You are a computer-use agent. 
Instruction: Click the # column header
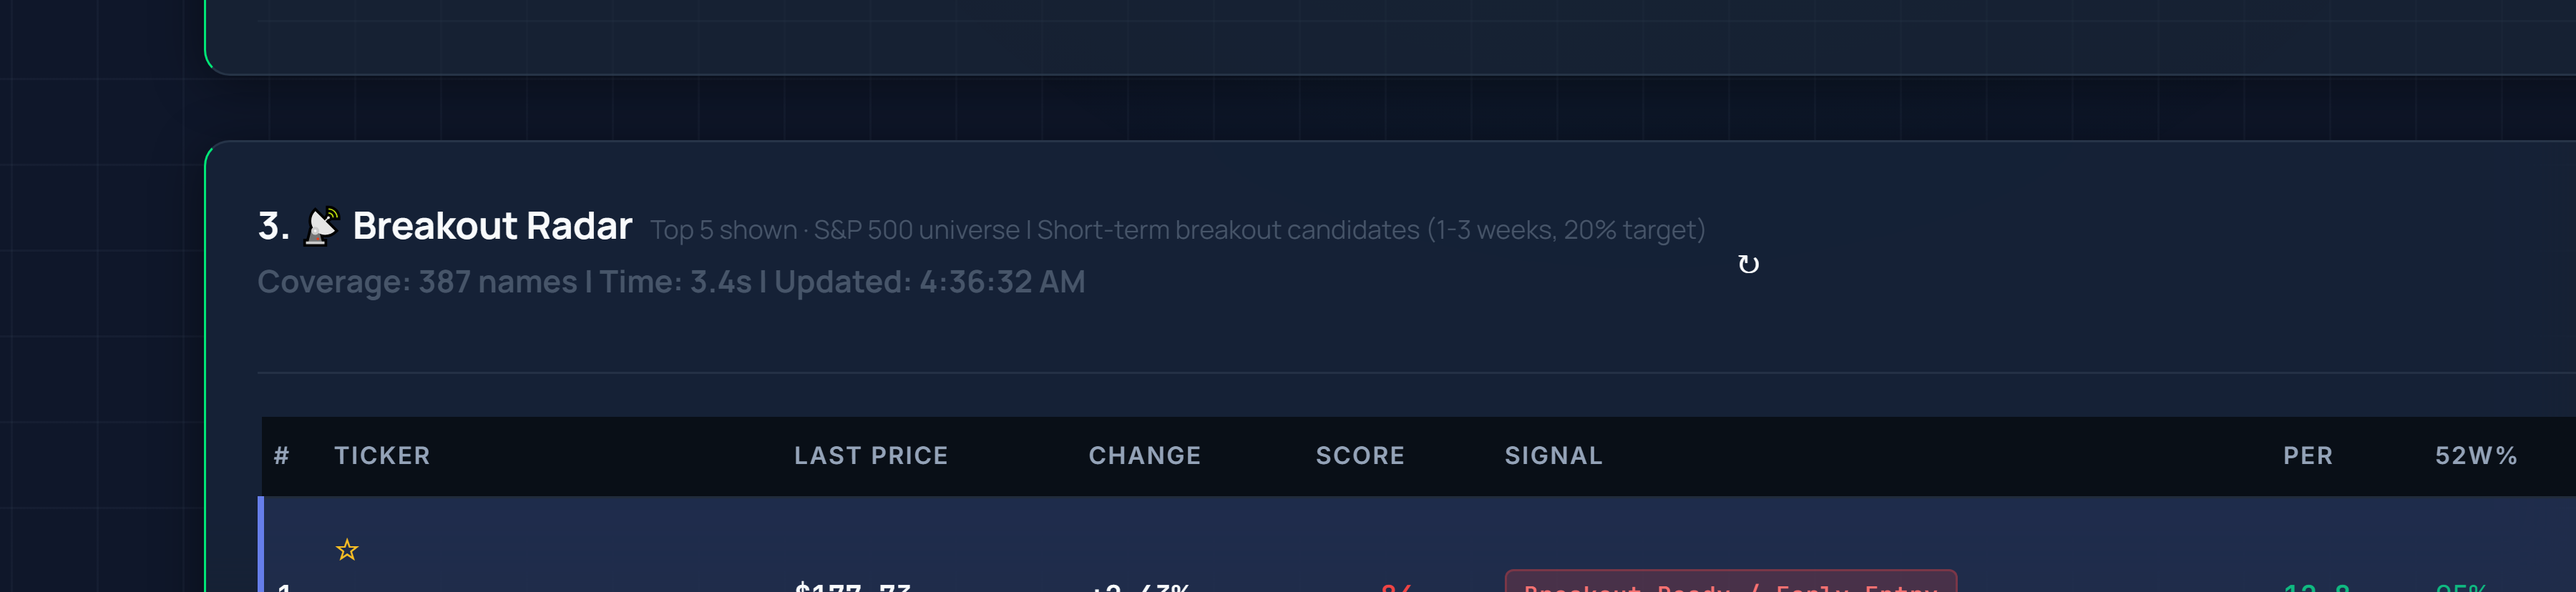[x=282, y=455]
